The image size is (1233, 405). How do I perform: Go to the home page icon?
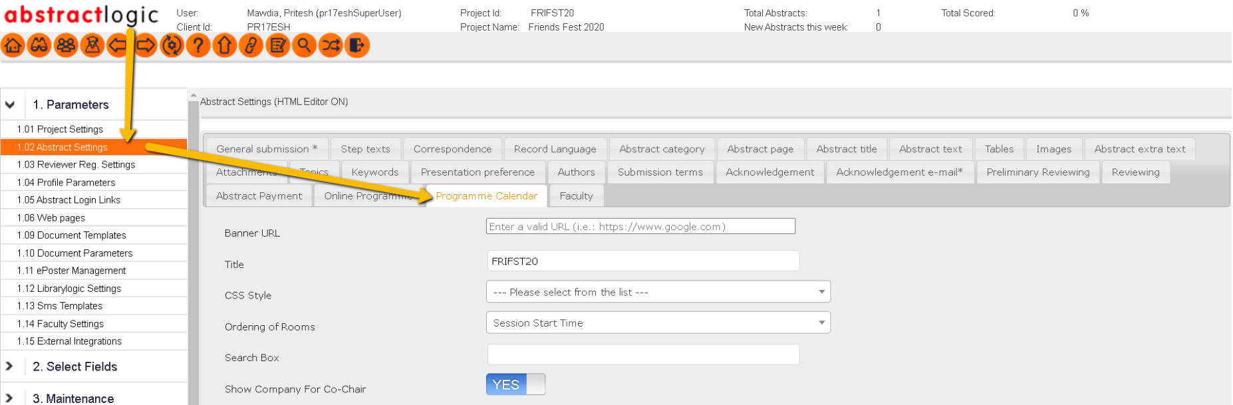click(13, 45)
